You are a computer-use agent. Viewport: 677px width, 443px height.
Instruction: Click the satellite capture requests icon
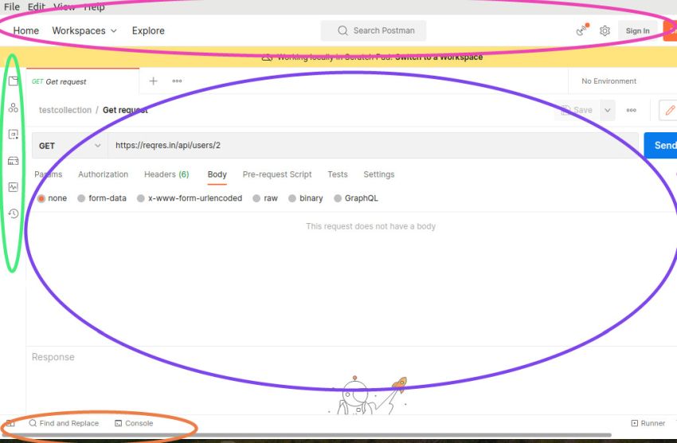[x=582, y=30]
